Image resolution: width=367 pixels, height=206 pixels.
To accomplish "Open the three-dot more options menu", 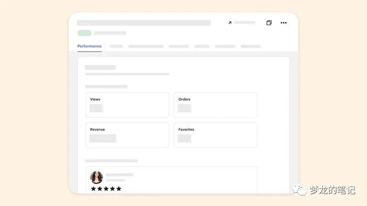I will pyautogui.click(x=284, y=22).
